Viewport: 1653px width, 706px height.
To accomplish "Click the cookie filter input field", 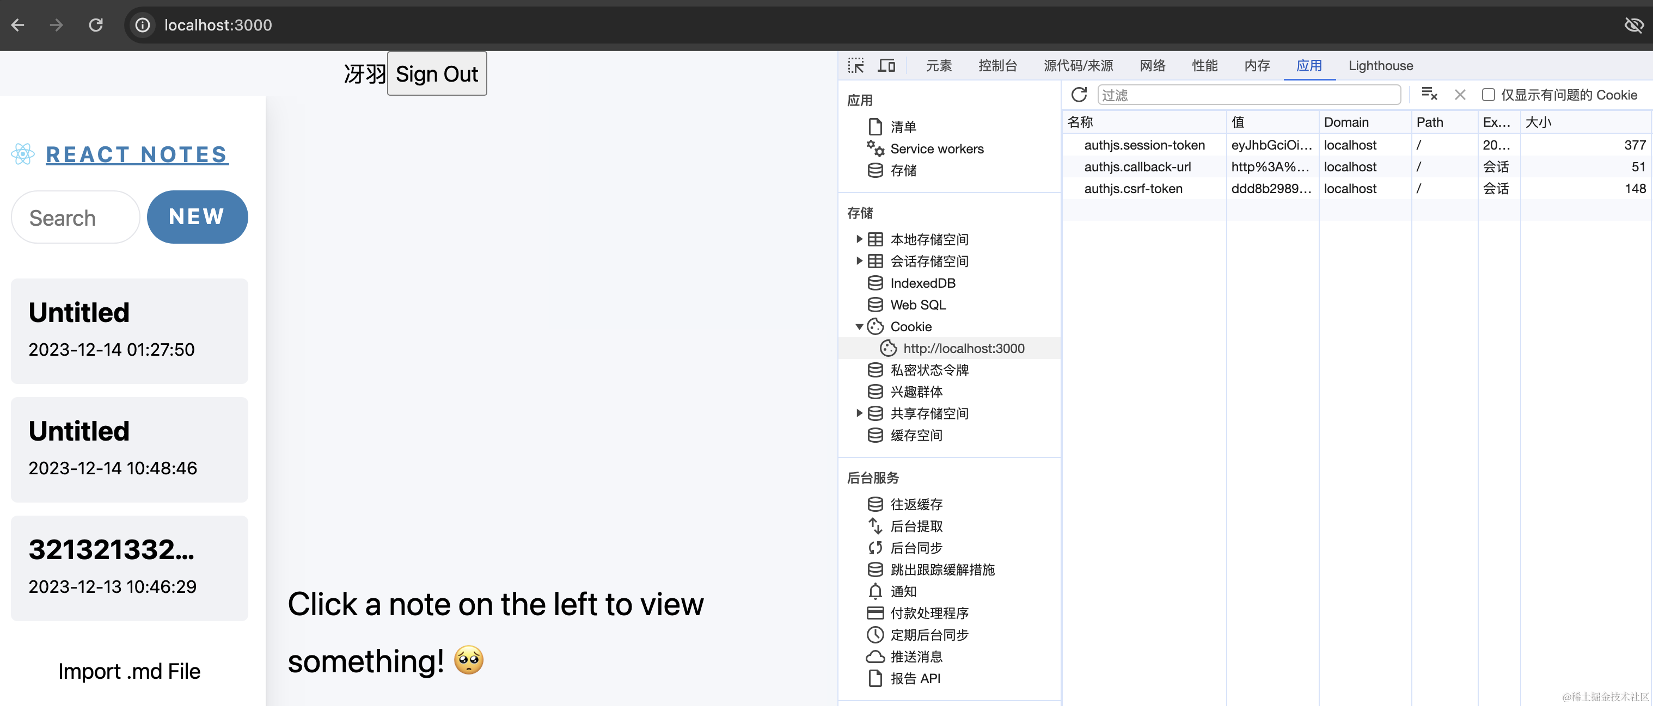I will (1248, 95).
